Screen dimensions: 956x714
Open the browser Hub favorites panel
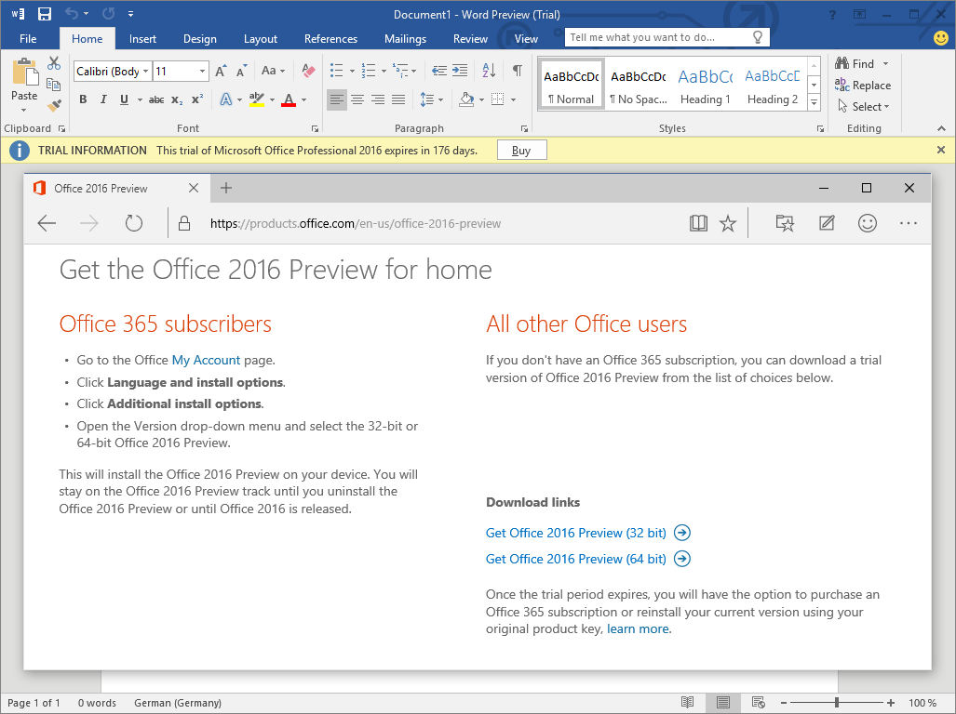(786, 224)
